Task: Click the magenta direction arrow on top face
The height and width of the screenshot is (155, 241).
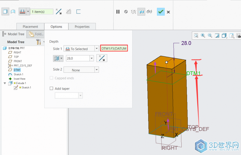Action: click(x=155, y=67)
